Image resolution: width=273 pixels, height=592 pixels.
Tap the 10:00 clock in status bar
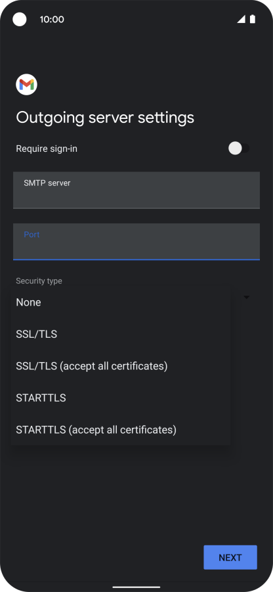point(52,20)
